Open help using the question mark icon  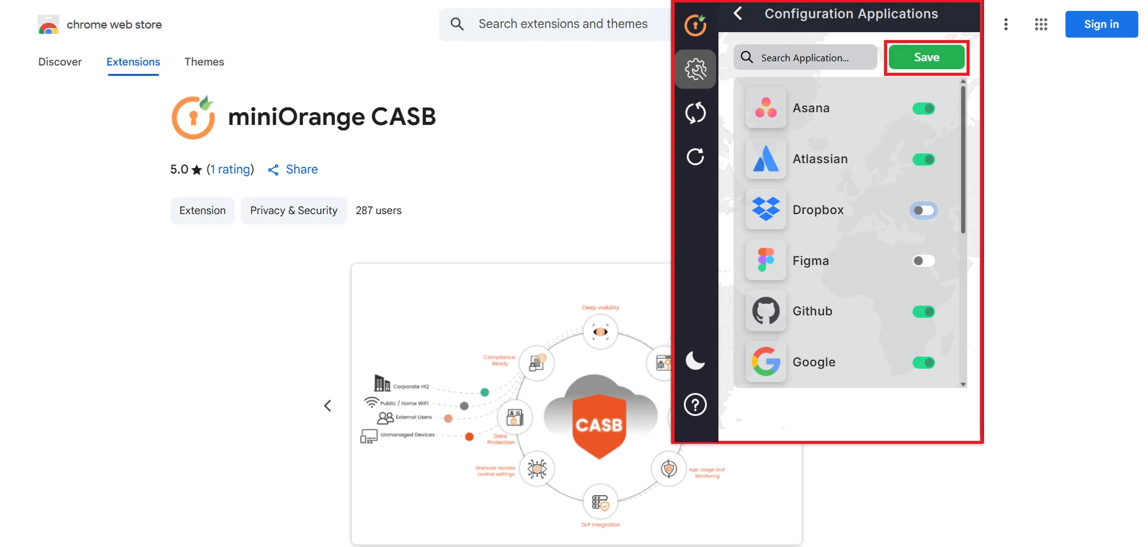[695, 404]
